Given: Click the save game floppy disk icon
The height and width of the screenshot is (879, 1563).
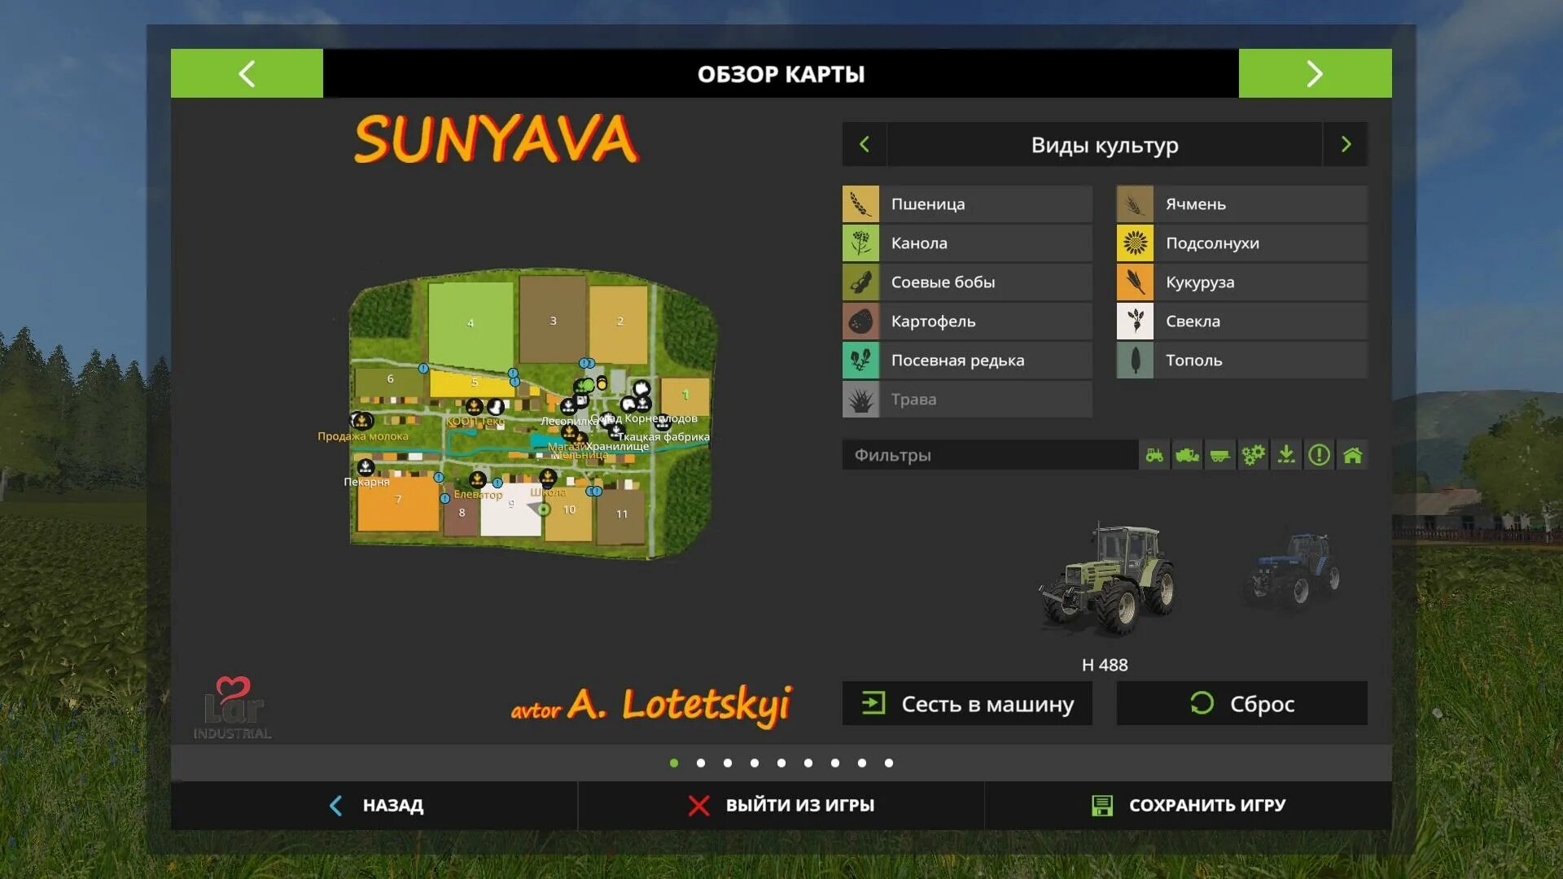Looking at the screenshot, I should pyautogui.click(x=1103, y=805).
